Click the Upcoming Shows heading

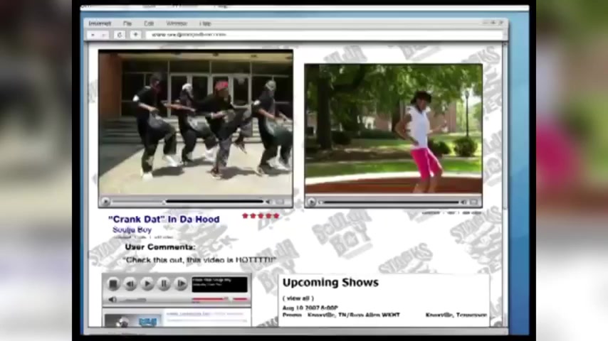(330, 283)
